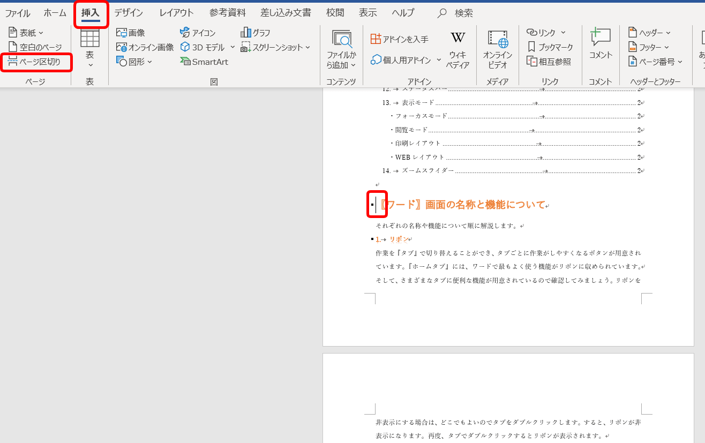
Task: Insert a 空白のページ blank page
Action: click(x=35, y=47)
